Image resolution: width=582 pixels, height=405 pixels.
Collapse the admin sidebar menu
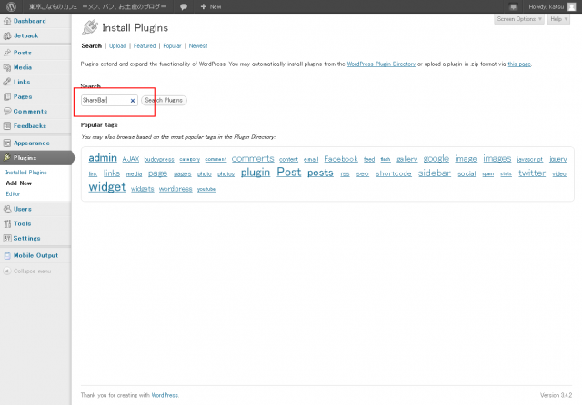click(26, 272)
